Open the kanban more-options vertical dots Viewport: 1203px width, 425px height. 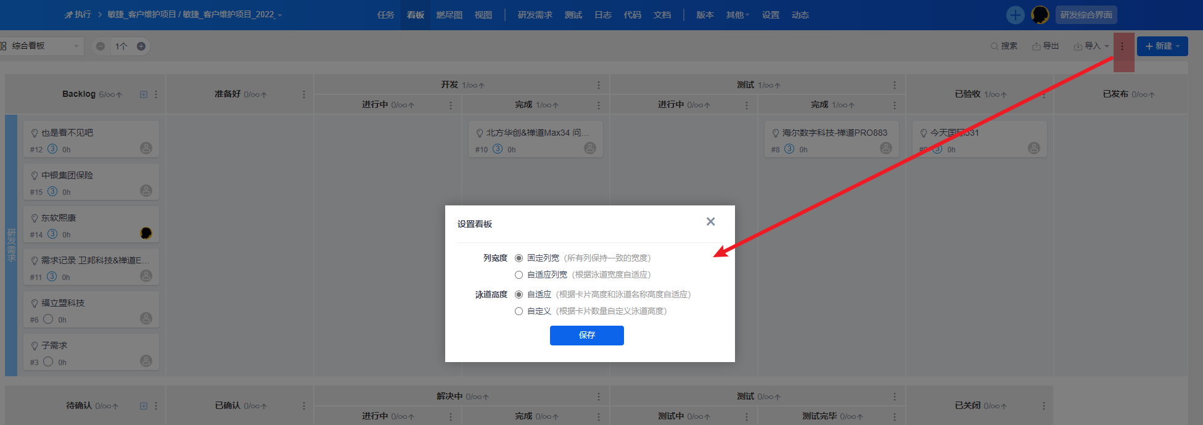1122,46
